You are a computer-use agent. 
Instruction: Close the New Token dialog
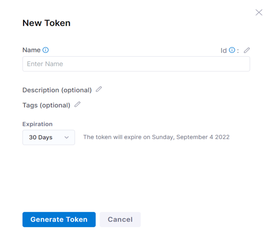pyautogui.click(x=259, y=12)
